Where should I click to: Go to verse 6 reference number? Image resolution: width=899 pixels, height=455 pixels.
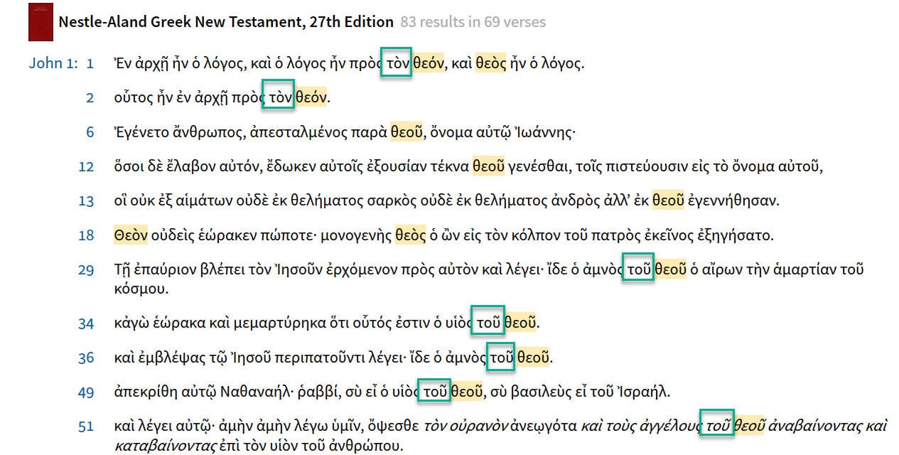pos(90,132)
